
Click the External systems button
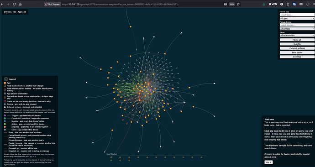click(x=297, y=48)
